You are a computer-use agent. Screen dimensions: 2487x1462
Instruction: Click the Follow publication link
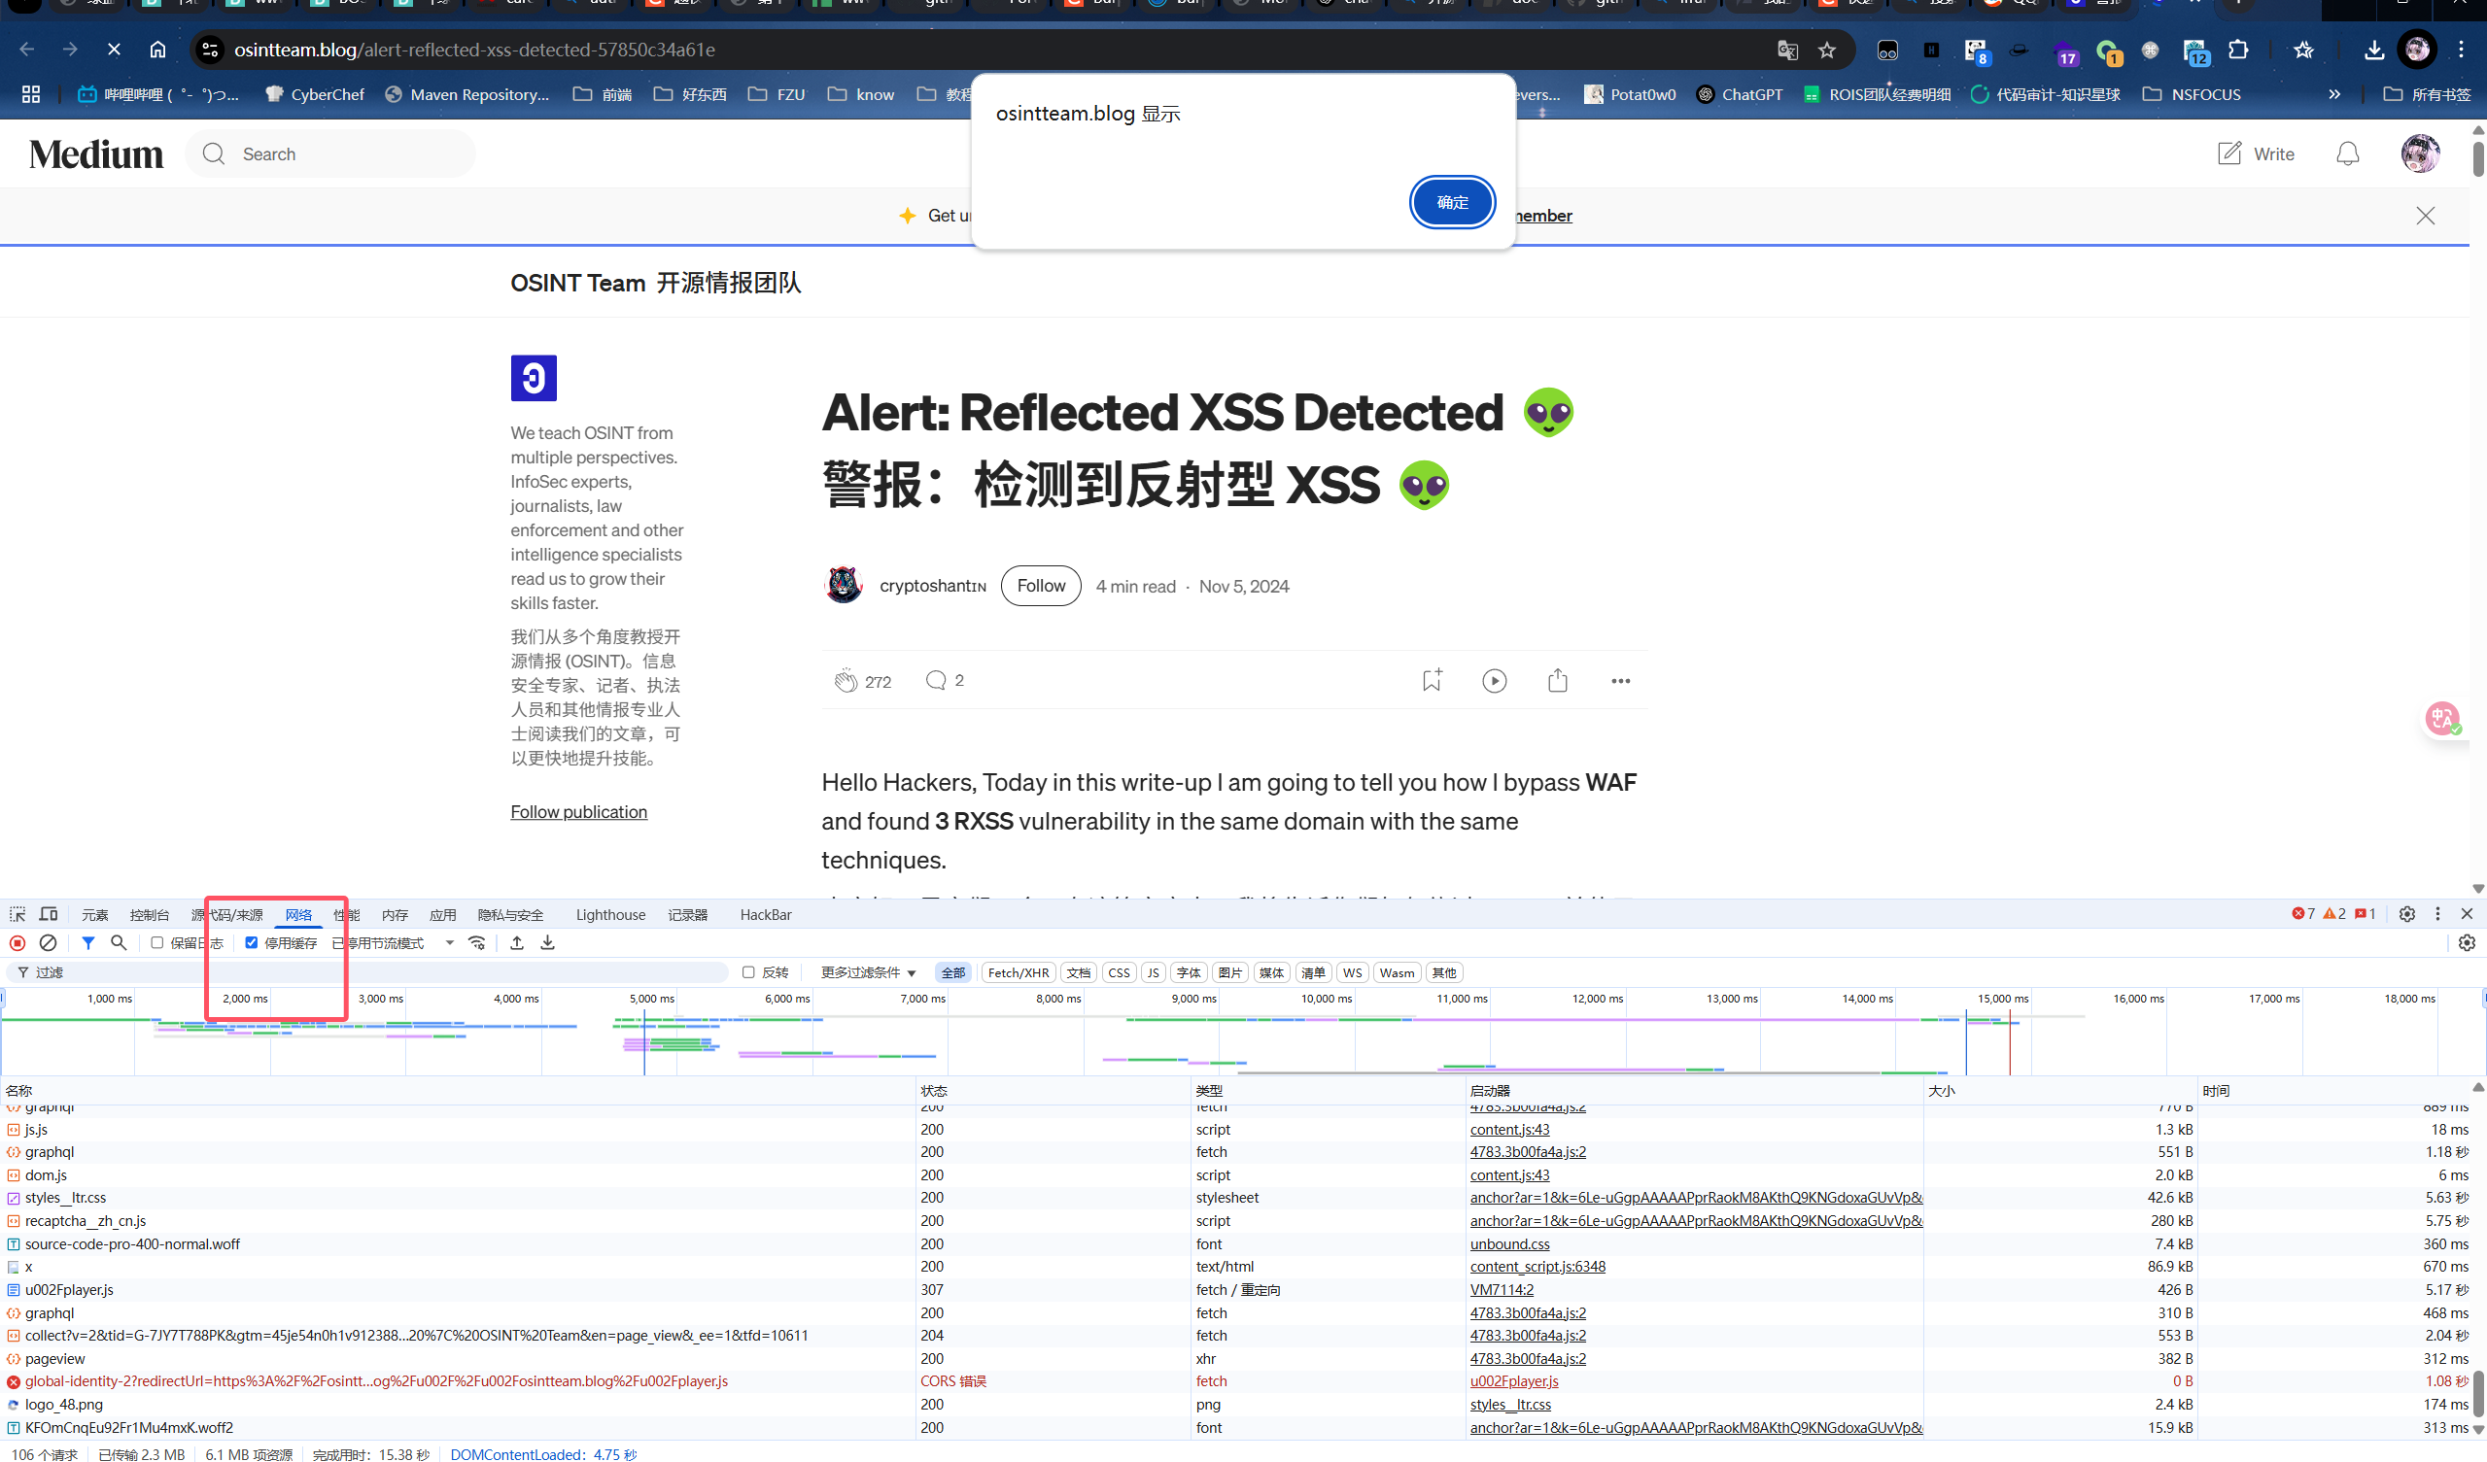[579, 812]
